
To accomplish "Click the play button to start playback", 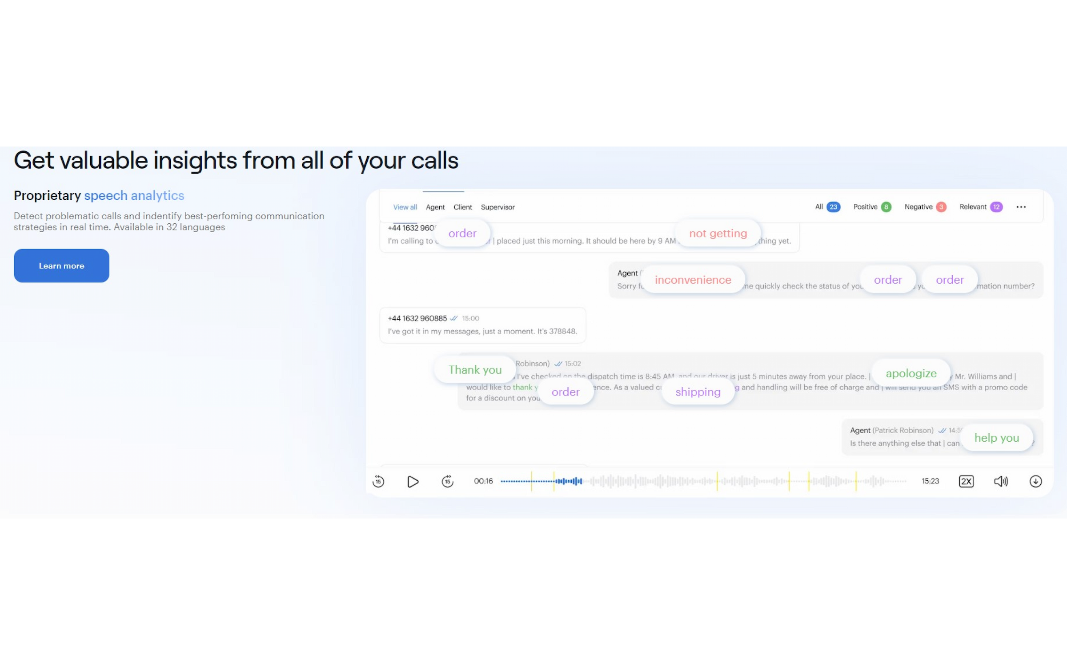I will (413, 481).
